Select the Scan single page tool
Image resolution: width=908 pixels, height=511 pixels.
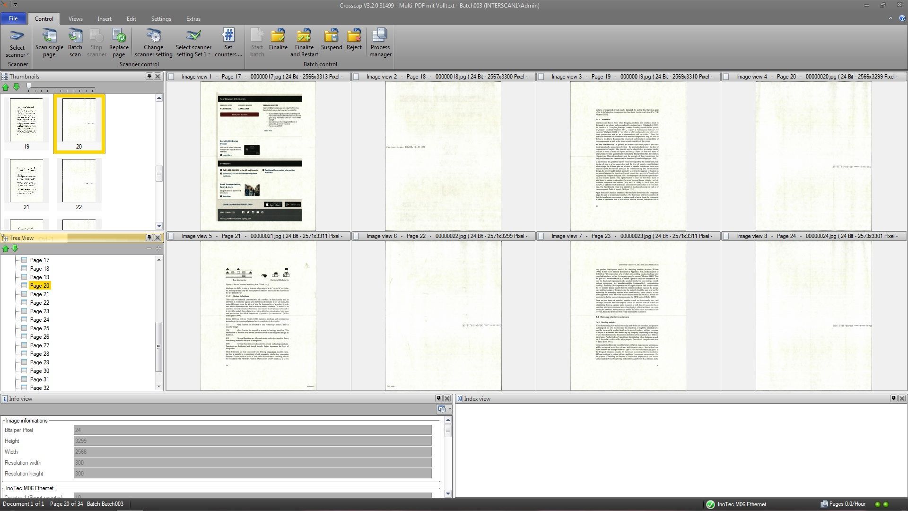tap(49, 42)
